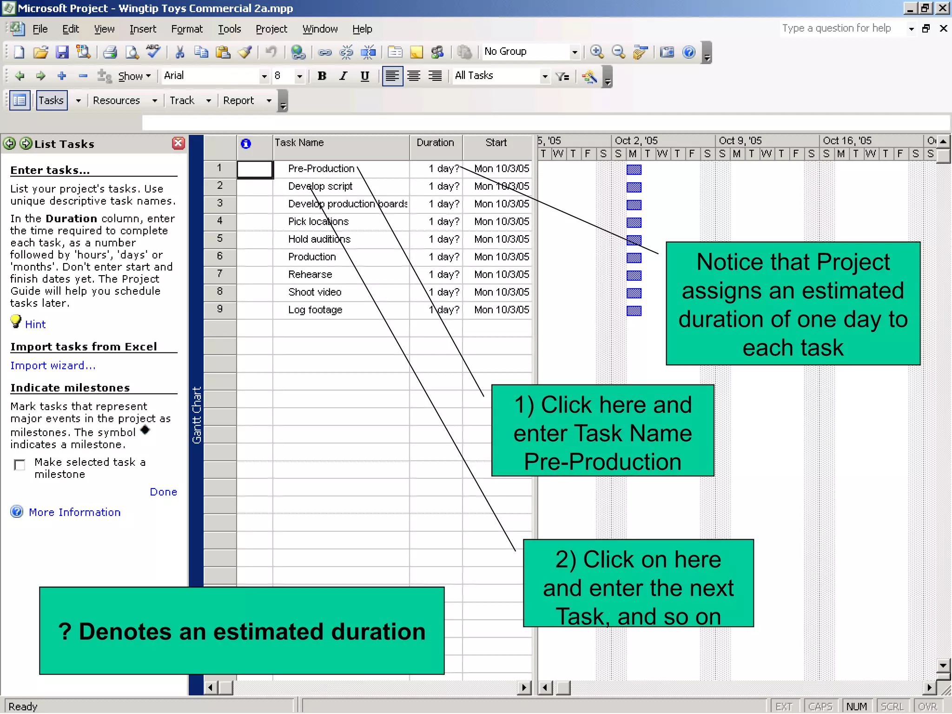Toggle the AutoFilter icon

[562, 76]
